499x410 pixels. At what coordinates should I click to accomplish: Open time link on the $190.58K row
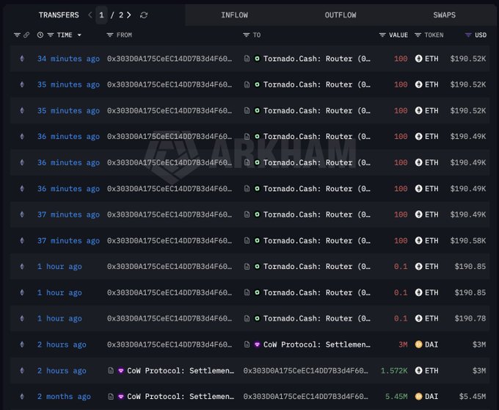pyautogui.click(x=68, y=240)
